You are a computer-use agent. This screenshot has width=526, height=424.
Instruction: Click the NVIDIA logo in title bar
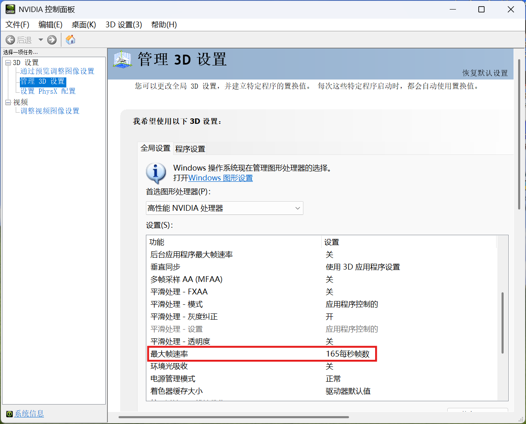(10, 9)
